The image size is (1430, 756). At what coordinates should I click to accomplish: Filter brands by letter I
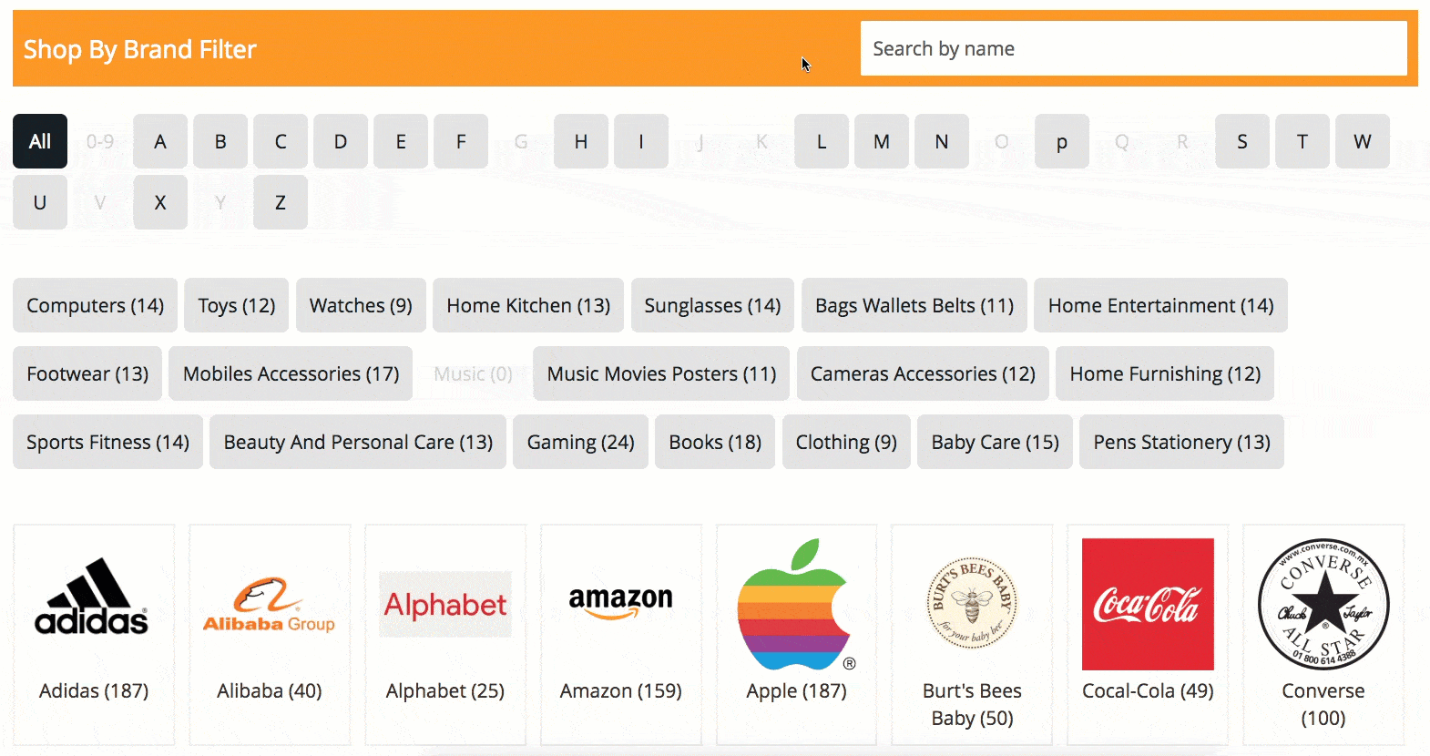click(641, 141)
